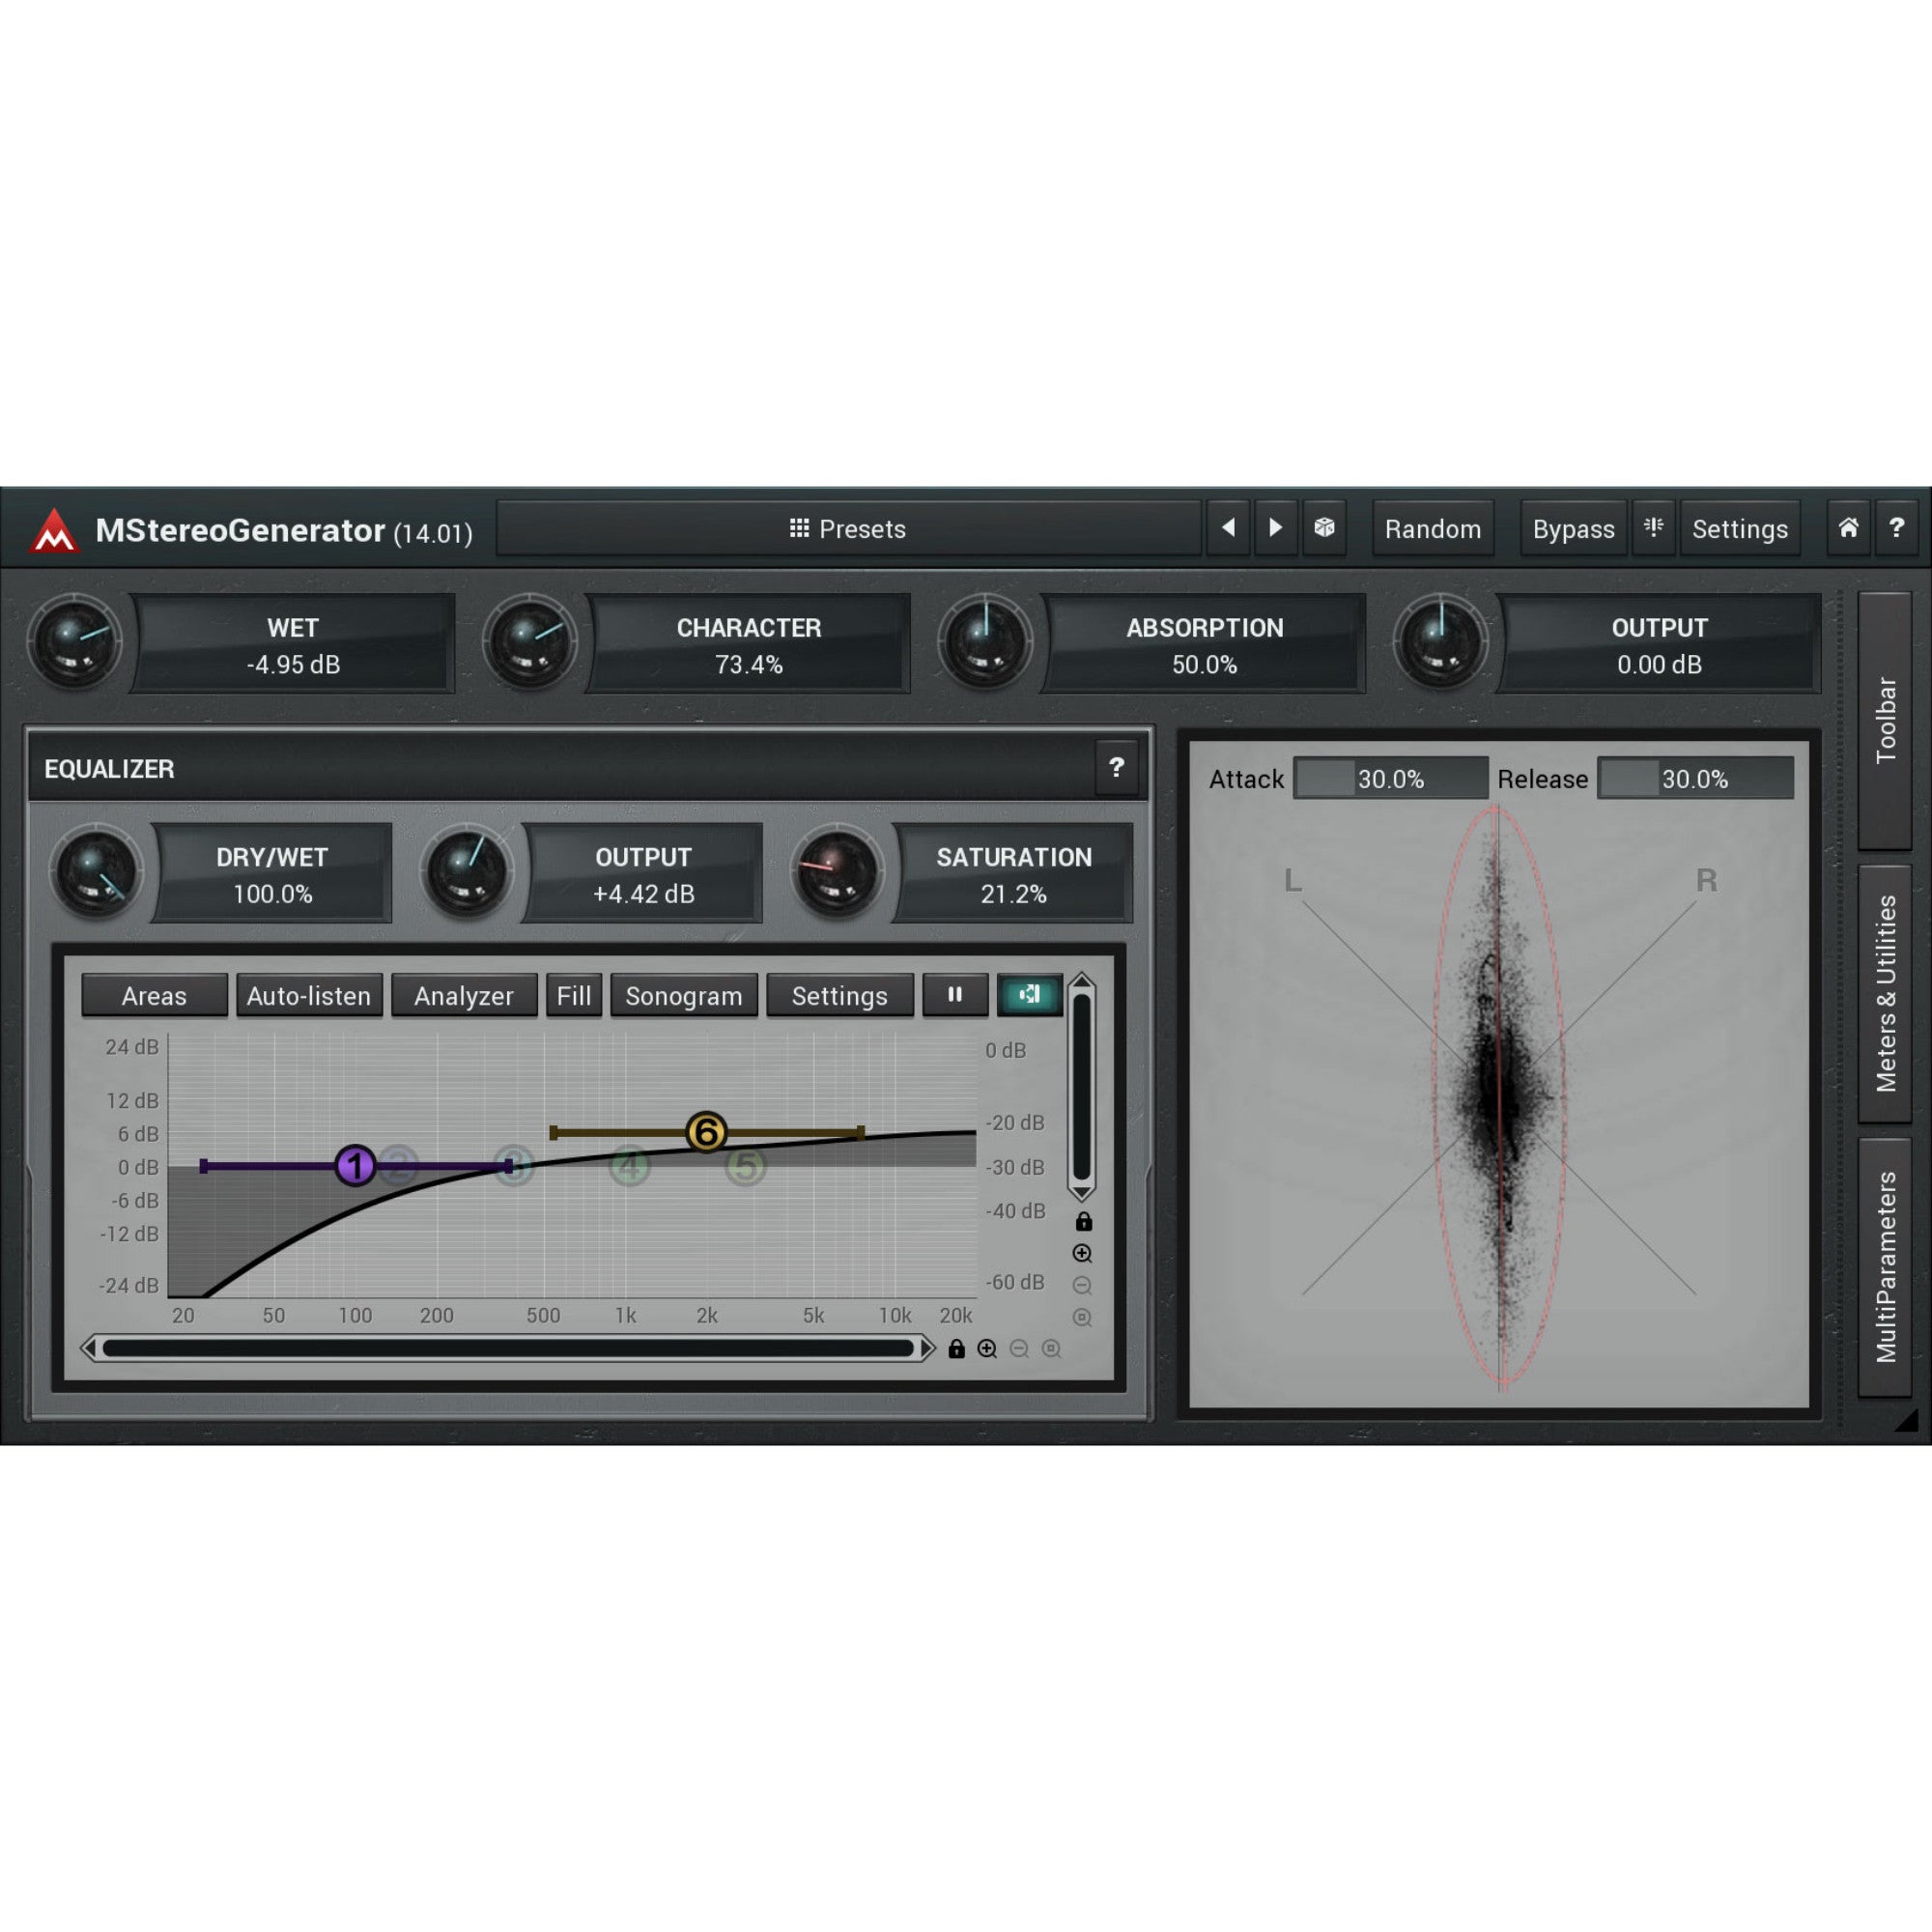1932x1932 pixels.
Task: Load the next preset arrow
Action: pos(1276,528)
